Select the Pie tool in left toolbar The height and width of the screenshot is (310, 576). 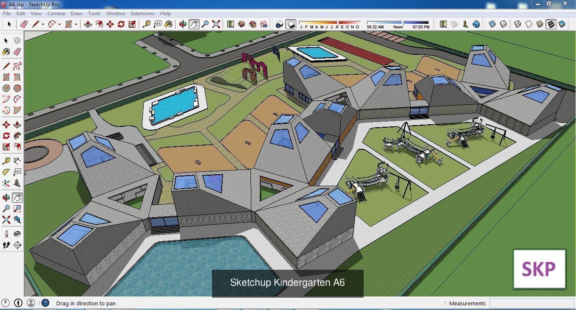pos(17,110)
